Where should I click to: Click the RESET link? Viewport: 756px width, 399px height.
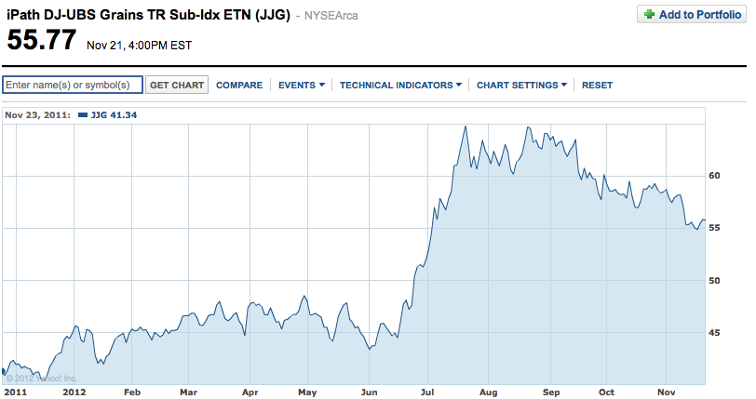[597, 86]
